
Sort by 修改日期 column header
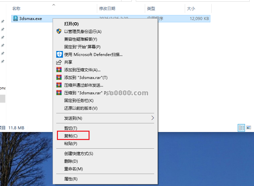pyautogui.click(x=107, y=8)
